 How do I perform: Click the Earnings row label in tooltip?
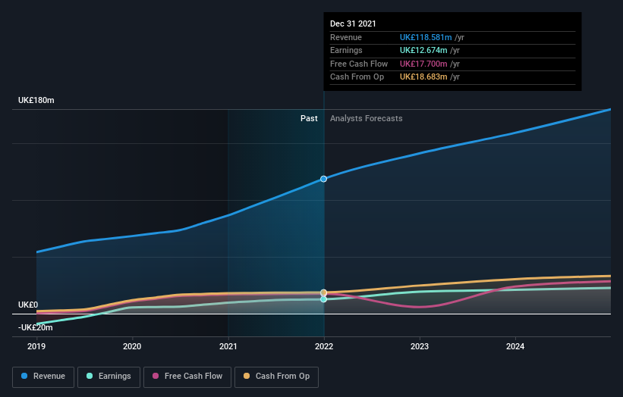[x=346, y=50]
